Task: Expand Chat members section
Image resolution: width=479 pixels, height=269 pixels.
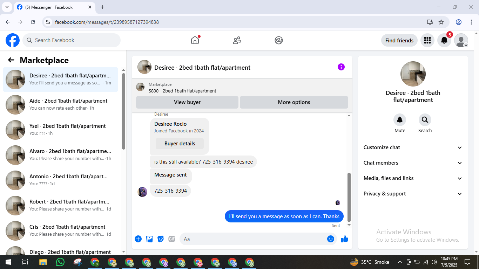Action: 413,163
